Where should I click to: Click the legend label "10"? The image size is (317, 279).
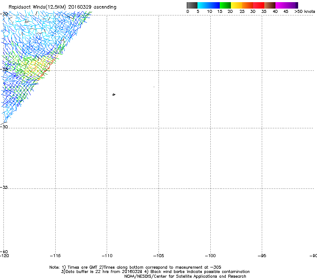click(209, 12)
